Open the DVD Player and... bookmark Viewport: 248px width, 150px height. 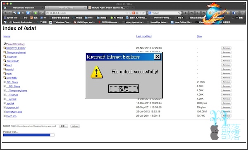[84, 22]
